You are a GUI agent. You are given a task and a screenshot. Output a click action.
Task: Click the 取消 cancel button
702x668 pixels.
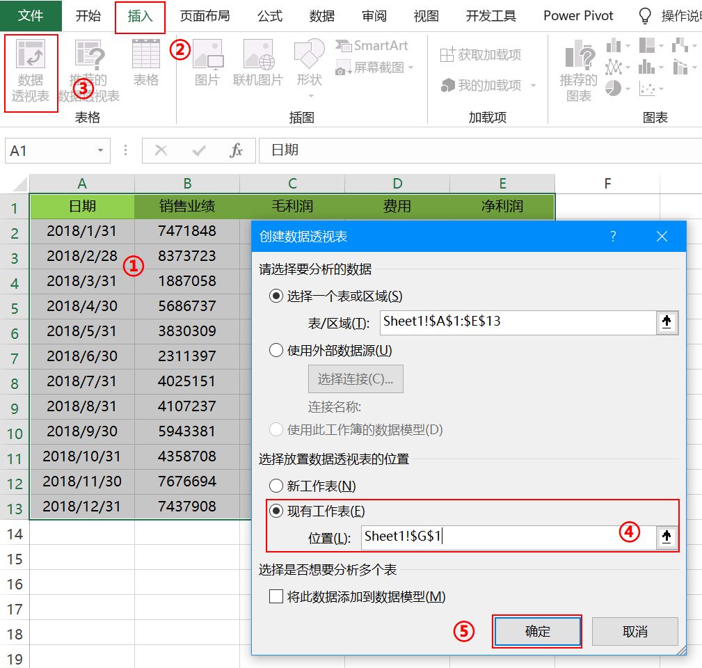coord(635,631)
